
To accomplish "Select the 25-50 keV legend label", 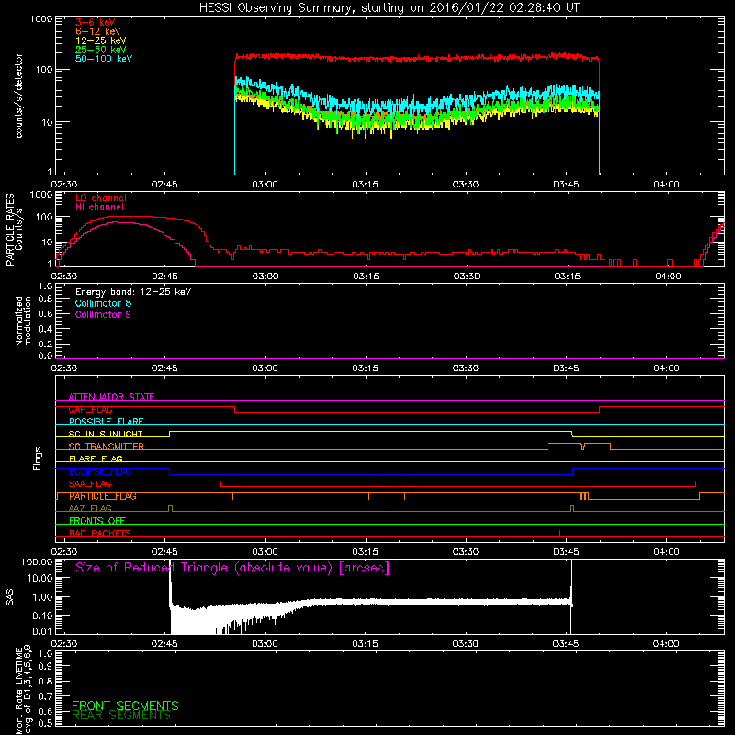I will tap(100, 50).
